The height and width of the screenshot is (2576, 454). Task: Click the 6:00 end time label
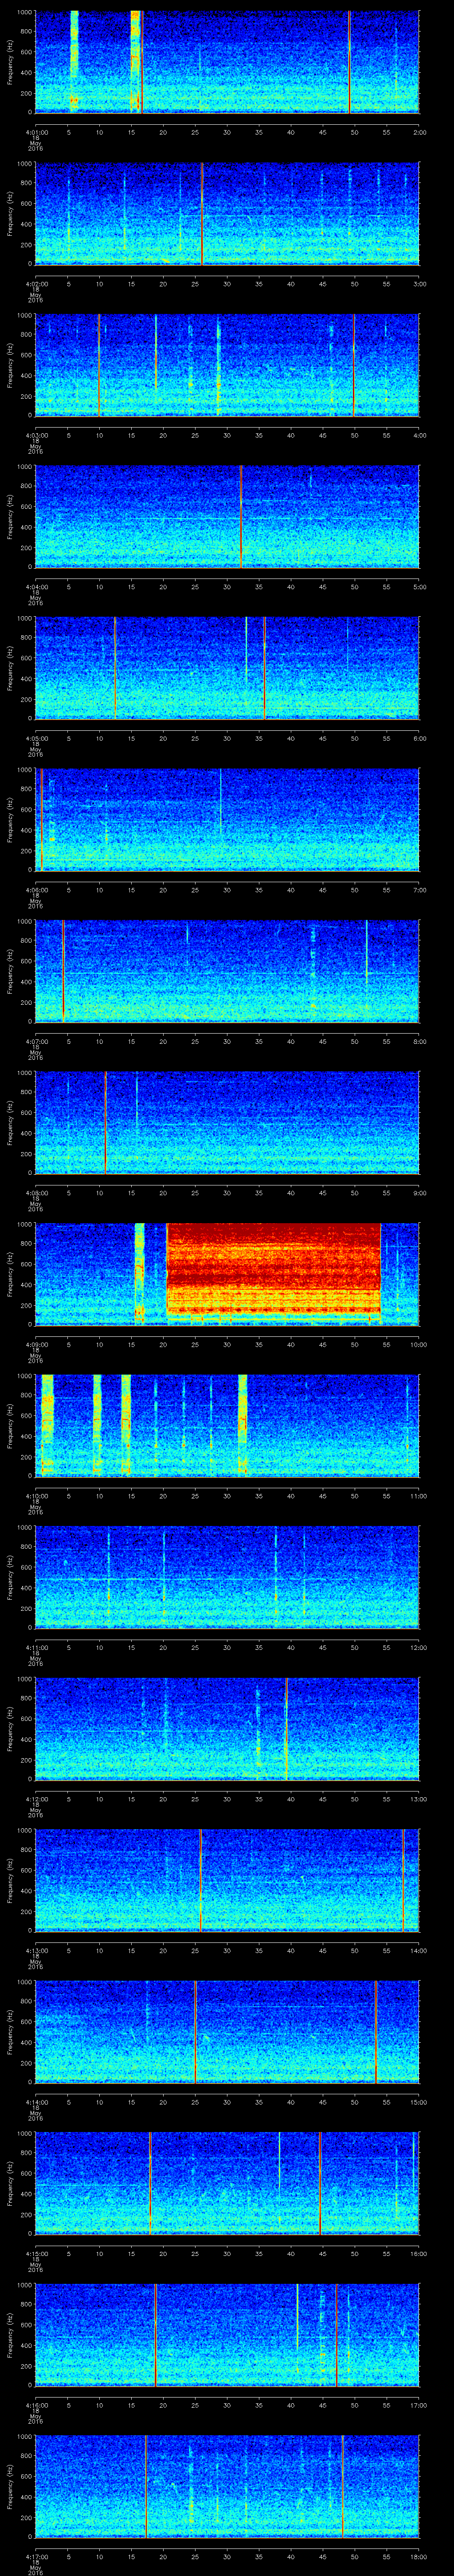pos(419,738)
